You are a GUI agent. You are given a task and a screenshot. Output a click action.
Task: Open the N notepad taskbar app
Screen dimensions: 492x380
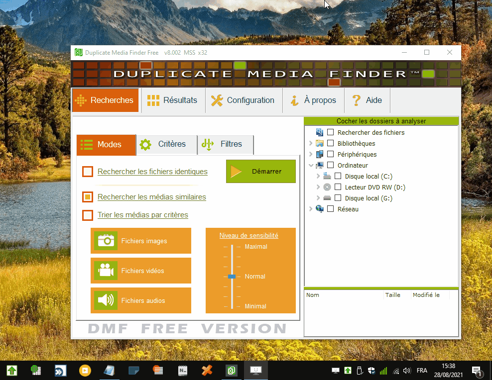pyautogui.click(x=182, y=371)
